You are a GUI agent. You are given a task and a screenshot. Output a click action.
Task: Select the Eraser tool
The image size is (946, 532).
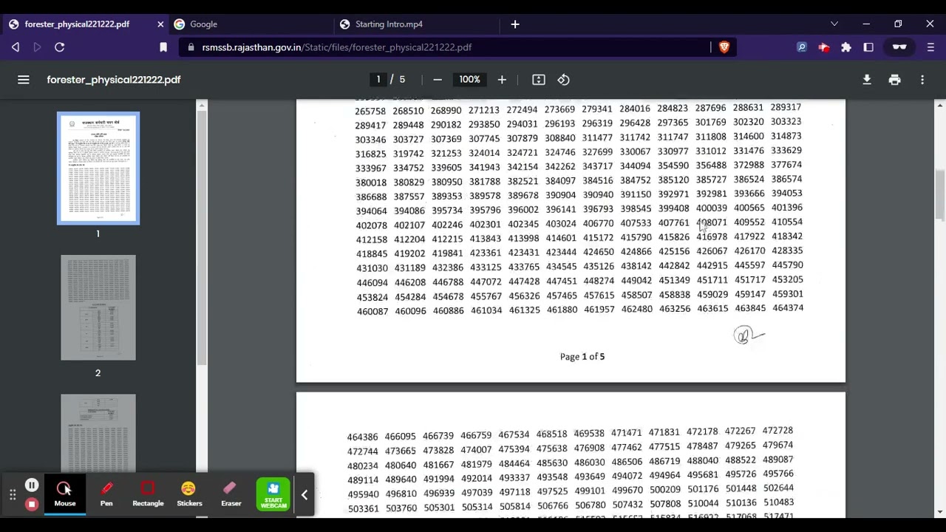[x=231, y=494]
